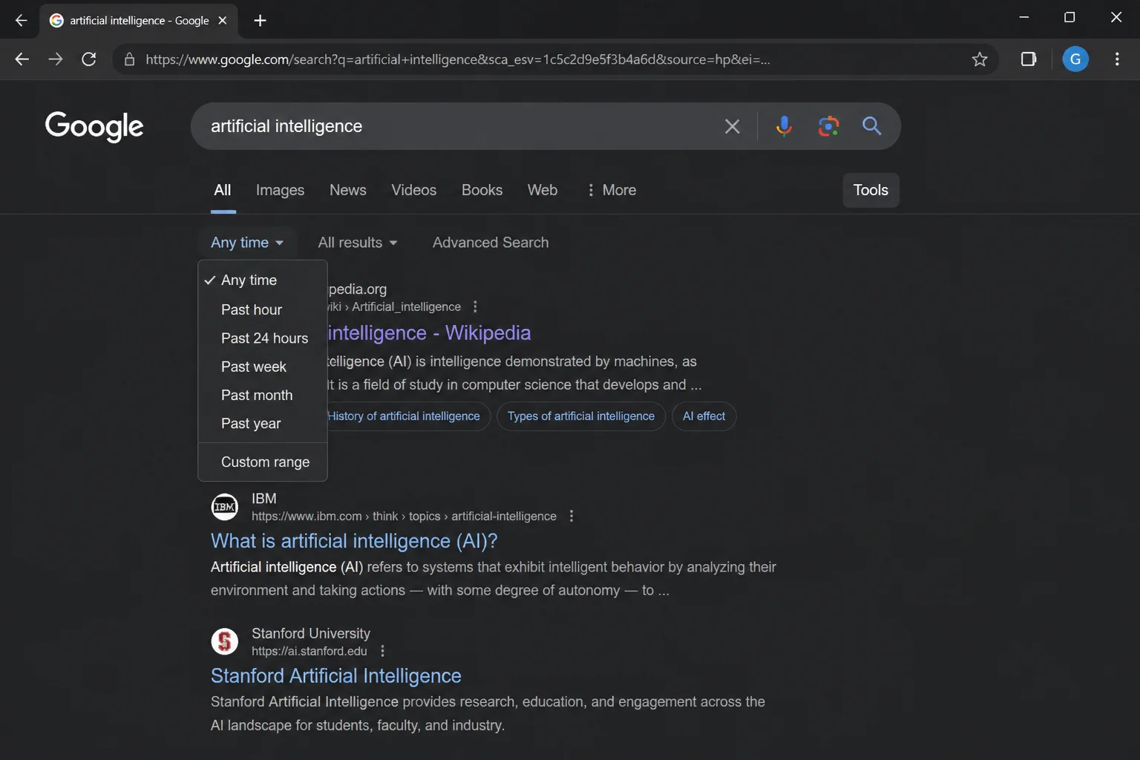
Task: Open options for Wikipedia result
Action: (475, 307)
